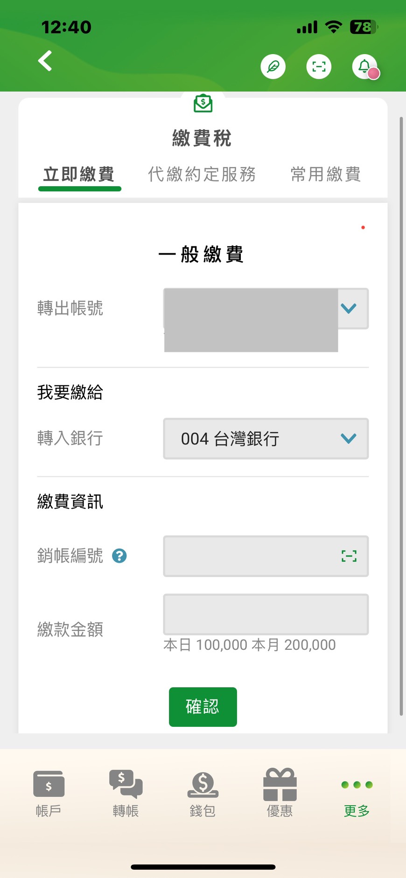Open the leaf icon in the header
The image size is (406, 878).
[273, 67]
